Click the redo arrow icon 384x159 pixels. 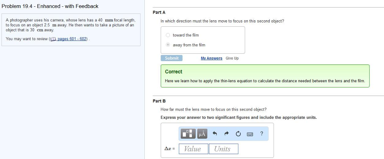pos(226,133)
